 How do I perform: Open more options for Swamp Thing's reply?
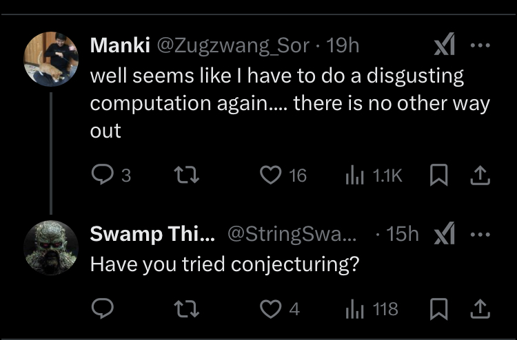[x=480, y=234]
